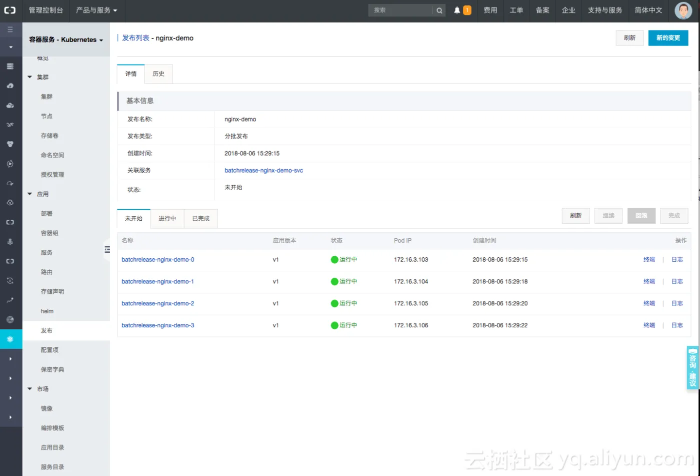Toggle the hamburger menu on the icon rail
The width and height of the screenshot is (700, 476).
[10, 30]
